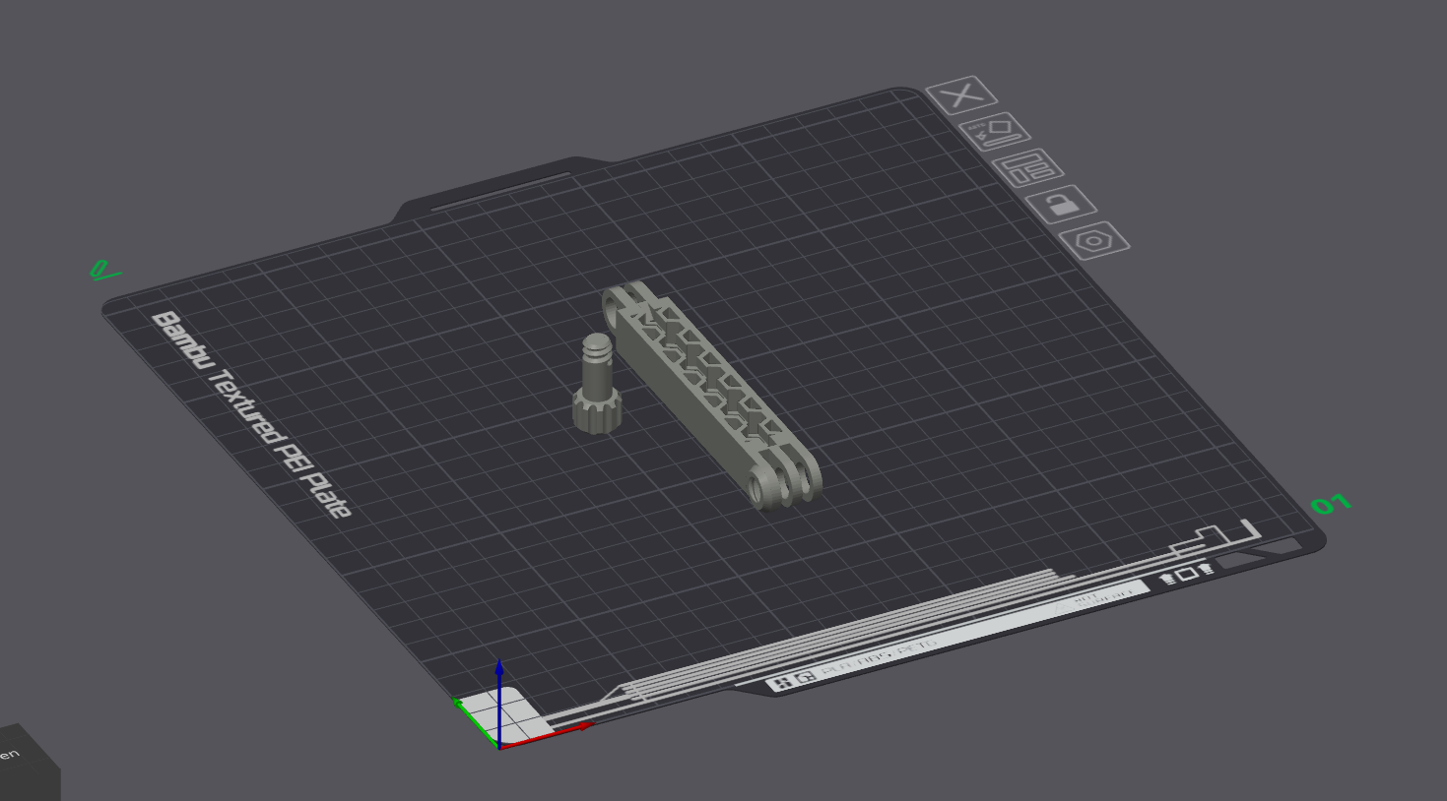Remove the plate with the X icon
1447x801 pixels.
[961, 95]
